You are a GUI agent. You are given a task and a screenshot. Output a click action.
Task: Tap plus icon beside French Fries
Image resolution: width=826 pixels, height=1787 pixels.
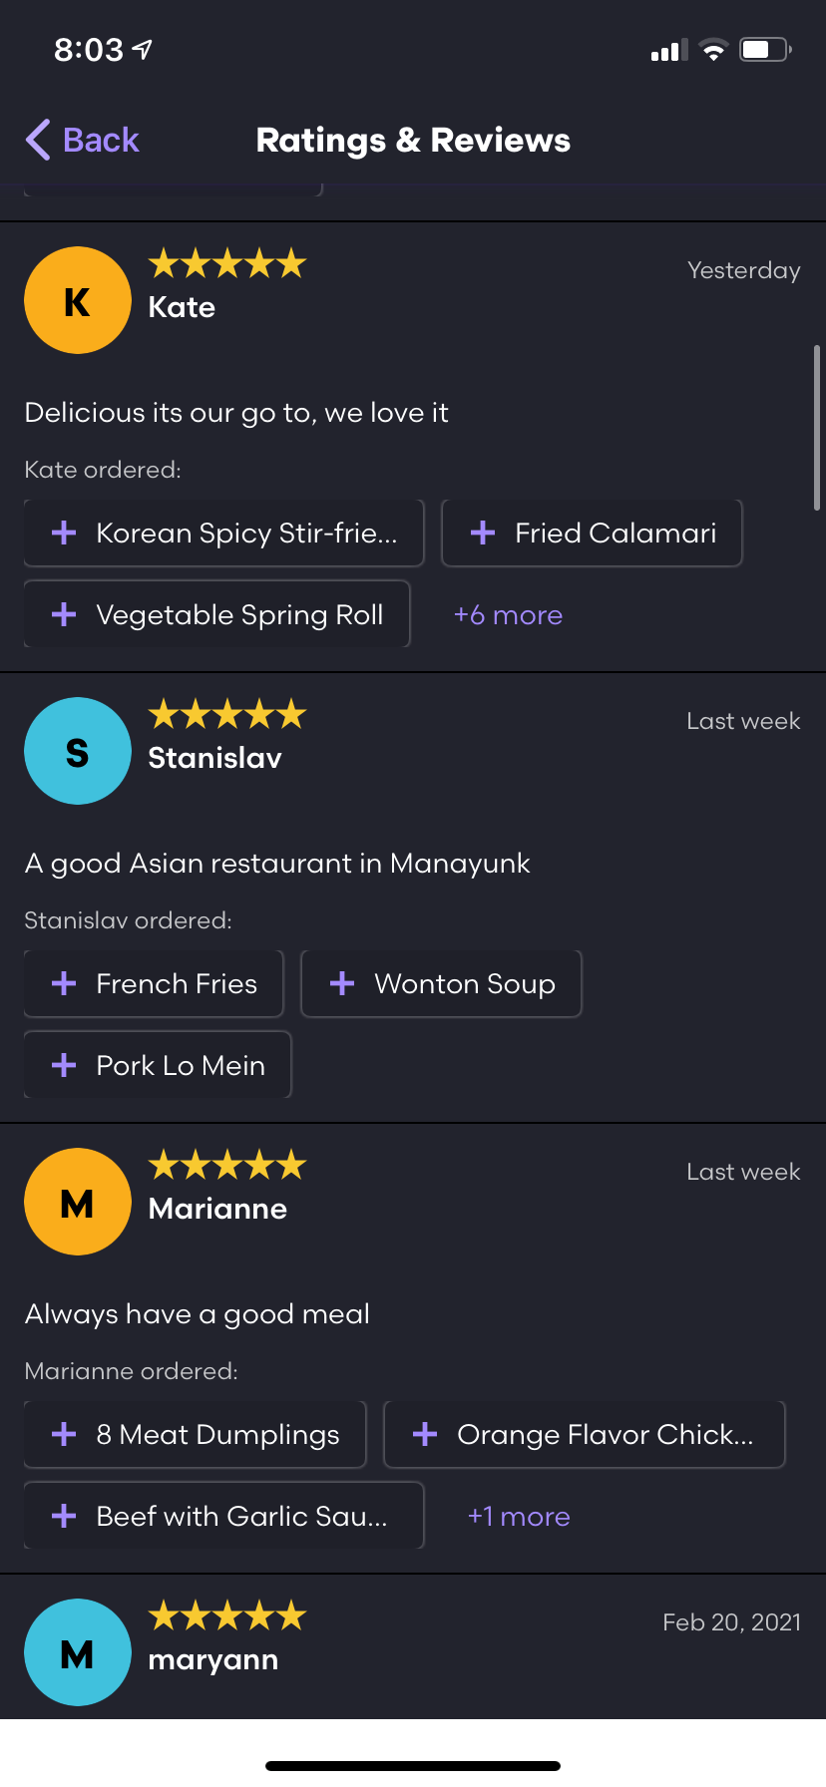point(64,984)
